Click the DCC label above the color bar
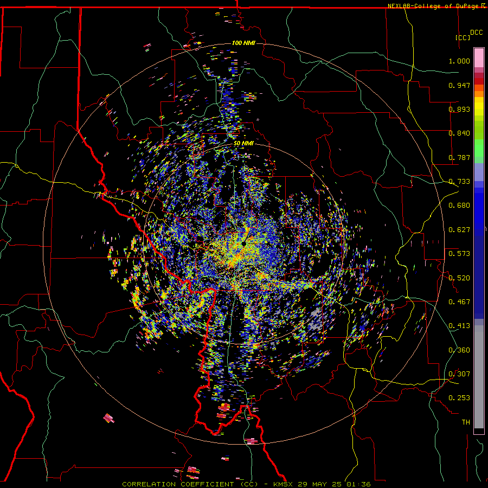 [x=477, y=33]
